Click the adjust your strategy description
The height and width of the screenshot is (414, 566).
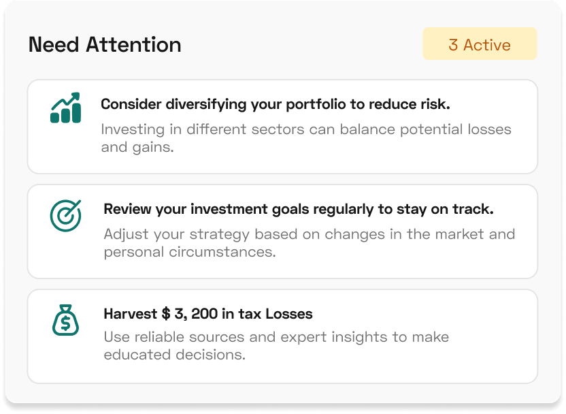pyautogui.click(x=310, y=234)
